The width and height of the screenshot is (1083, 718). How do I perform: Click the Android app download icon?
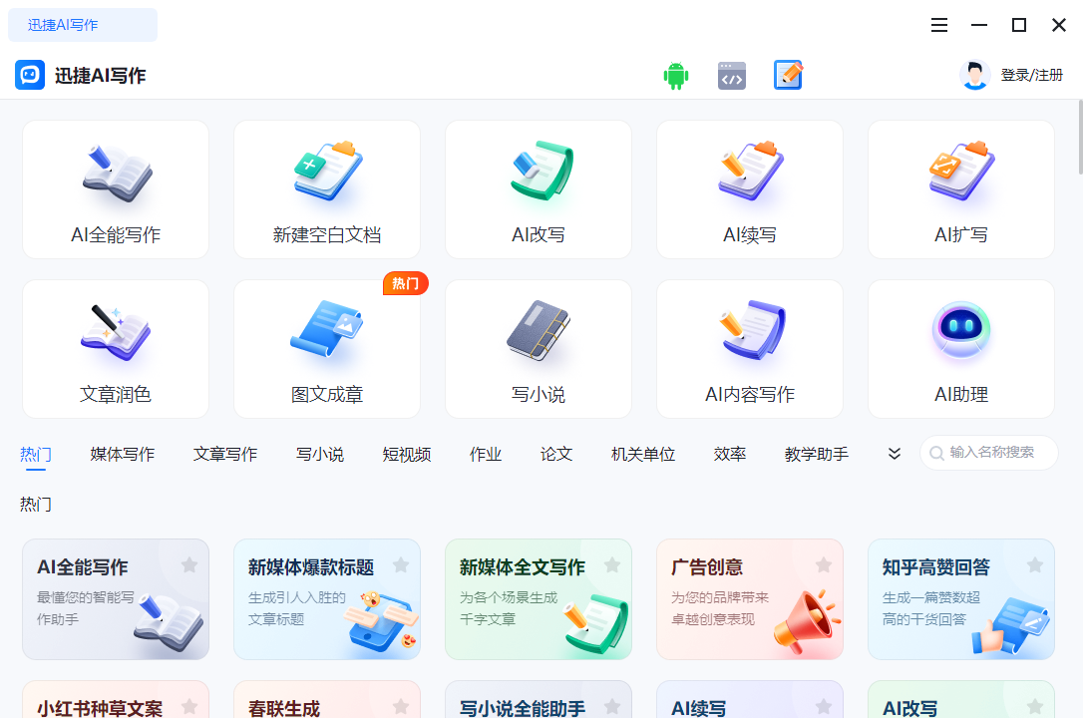tap(675, 75)
